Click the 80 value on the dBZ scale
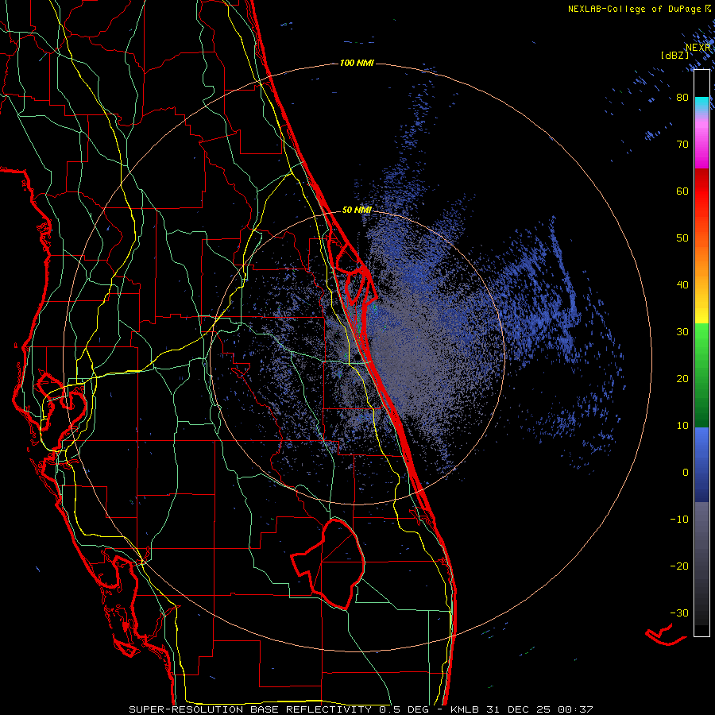 tap(682, 98)
